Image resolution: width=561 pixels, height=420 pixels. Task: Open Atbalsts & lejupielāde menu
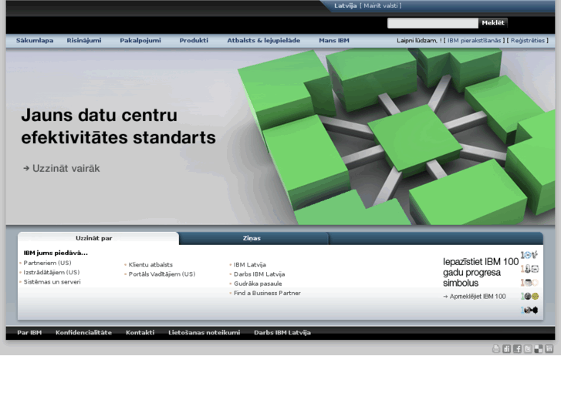point(264,40)
